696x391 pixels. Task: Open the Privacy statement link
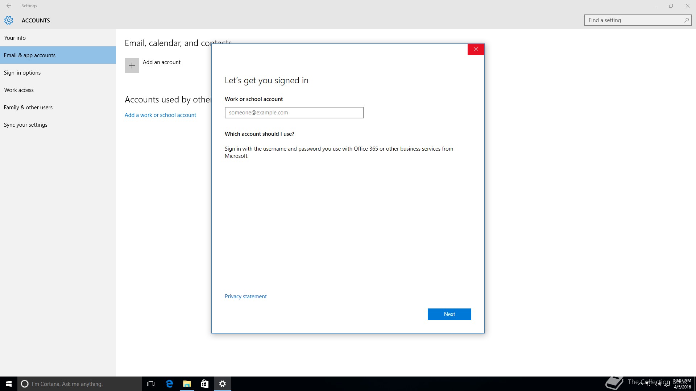click(246, 297)
